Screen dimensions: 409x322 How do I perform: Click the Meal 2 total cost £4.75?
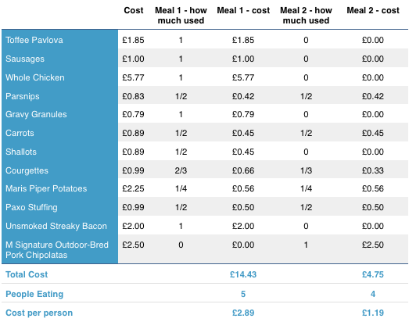coord(373,274)
